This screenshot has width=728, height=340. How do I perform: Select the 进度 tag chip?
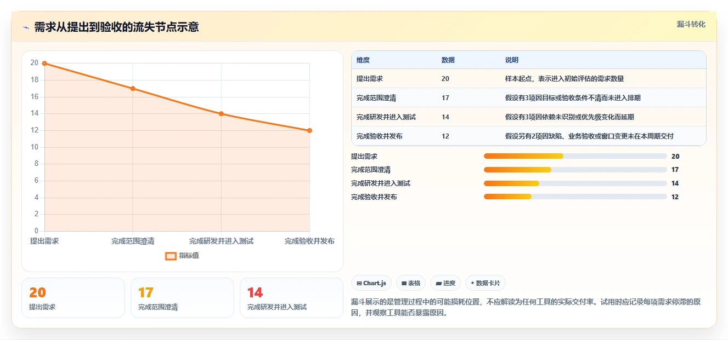pos(445,283)
